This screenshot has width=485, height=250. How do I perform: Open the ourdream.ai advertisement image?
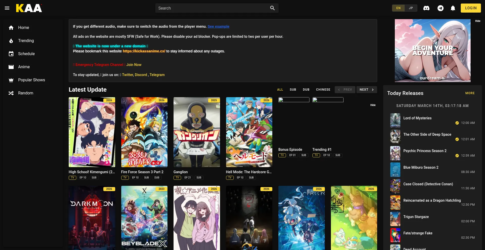click(x=433, y=51)
